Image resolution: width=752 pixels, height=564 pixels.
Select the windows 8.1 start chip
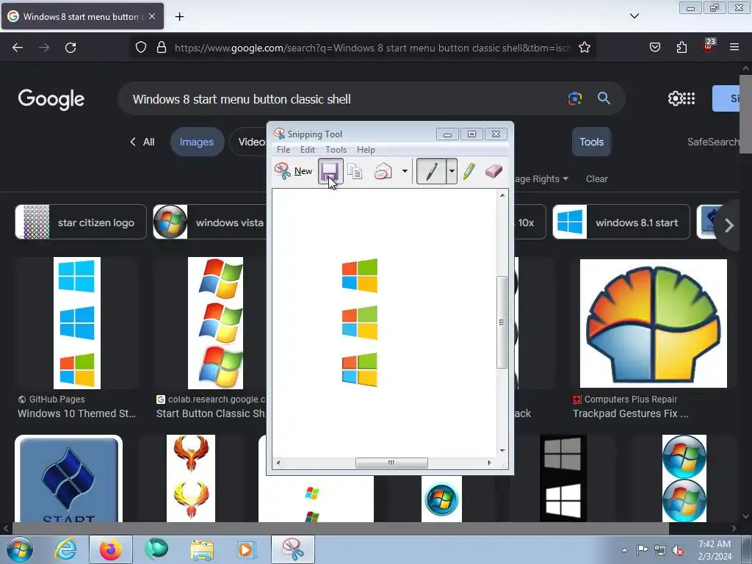pos(621,222)
